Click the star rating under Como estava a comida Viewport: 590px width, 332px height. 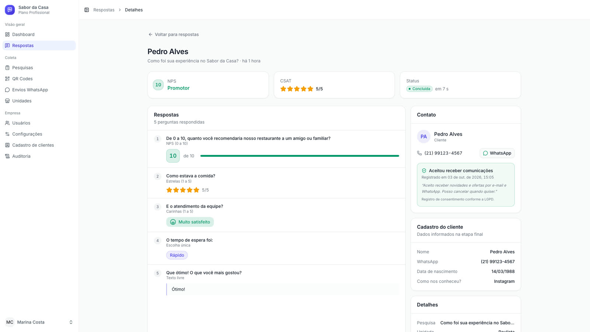coord(183,190)
